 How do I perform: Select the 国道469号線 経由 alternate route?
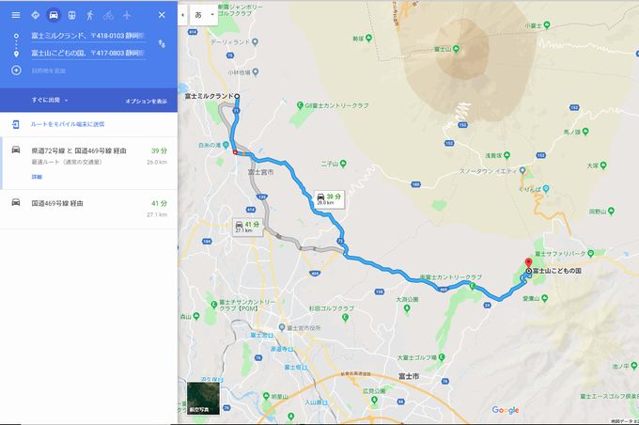pos(88,209)
